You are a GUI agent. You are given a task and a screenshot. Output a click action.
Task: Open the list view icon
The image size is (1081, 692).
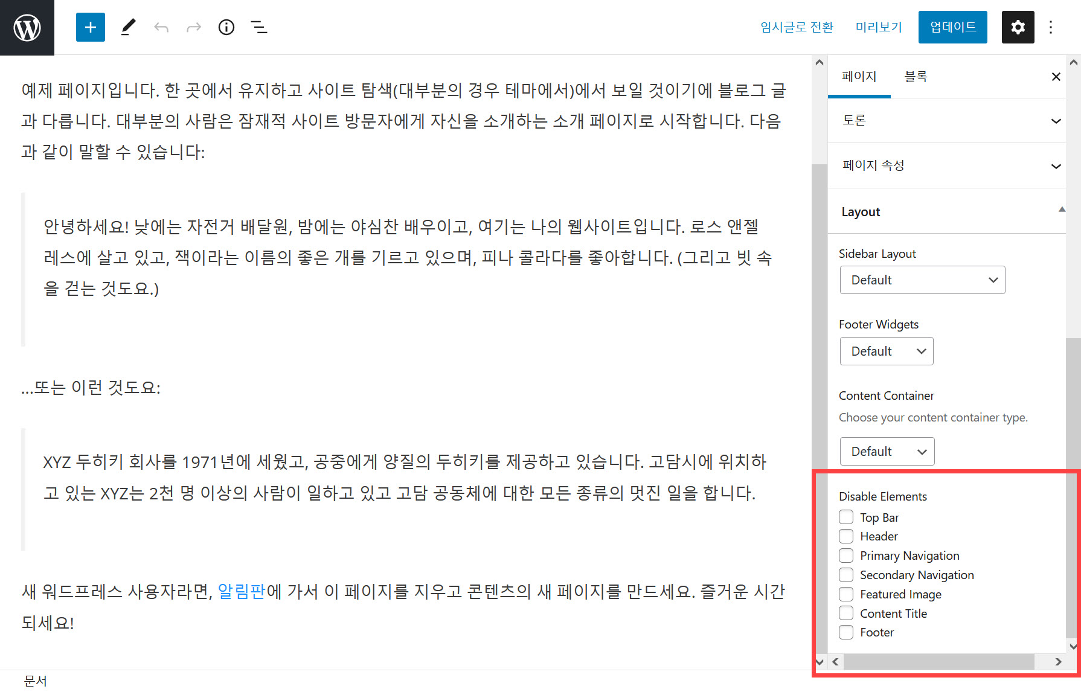258,27
